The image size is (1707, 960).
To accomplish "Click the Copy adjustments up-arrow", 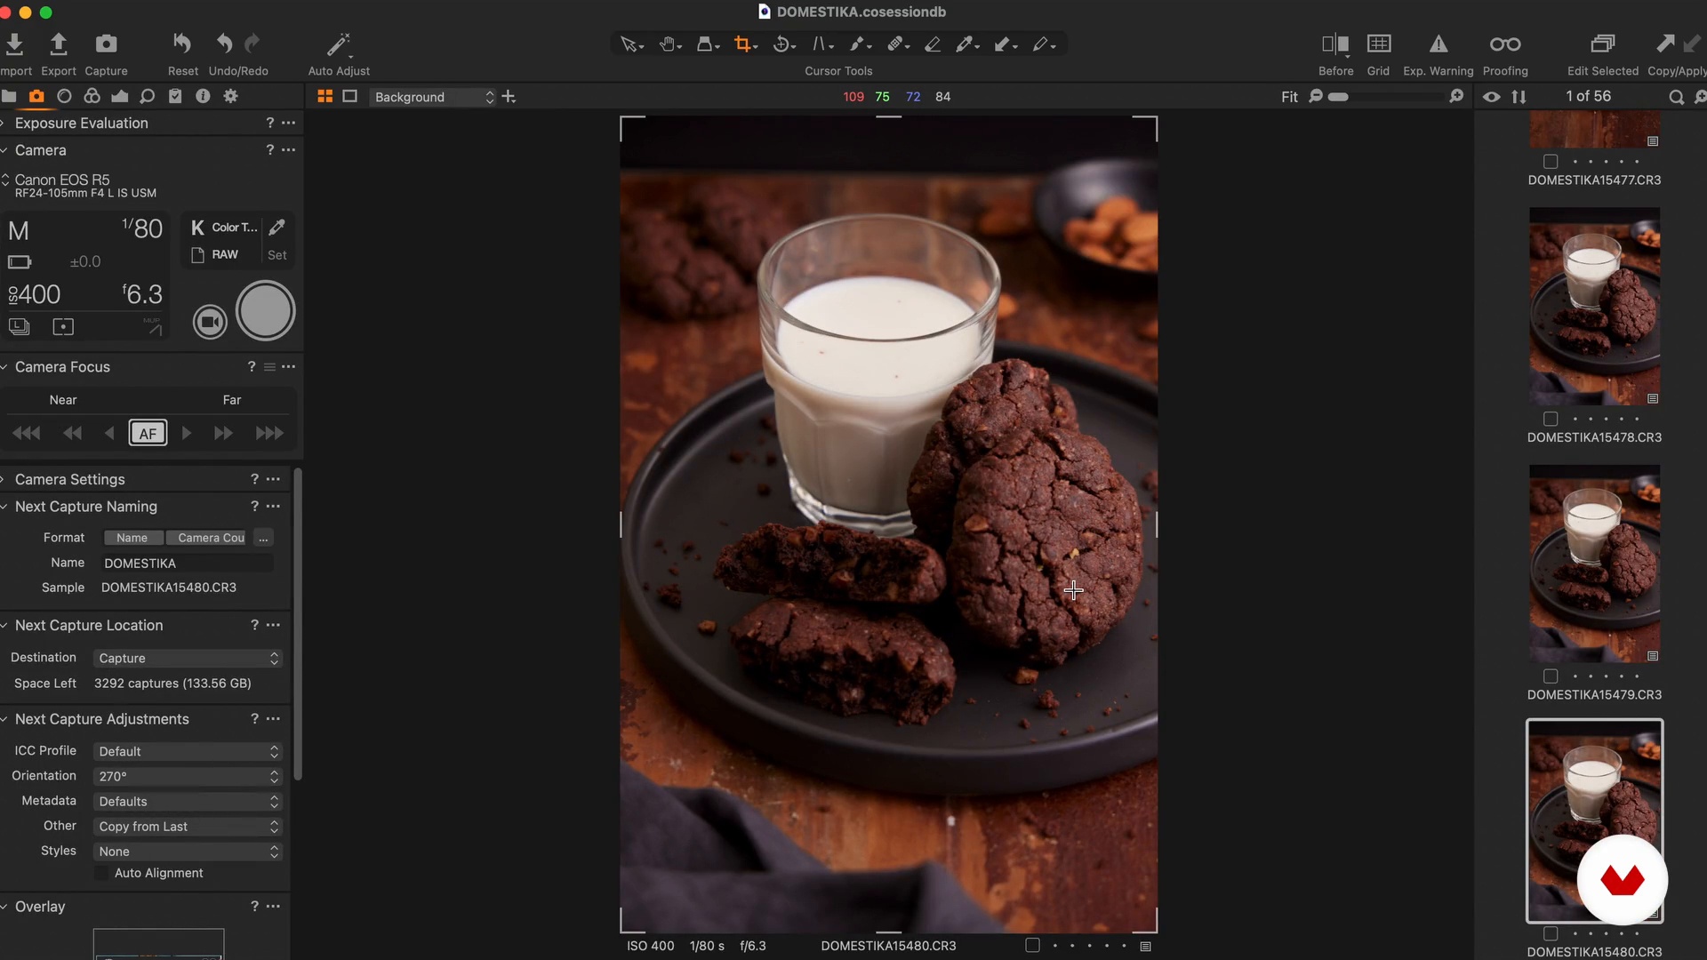I will 1665,44.
